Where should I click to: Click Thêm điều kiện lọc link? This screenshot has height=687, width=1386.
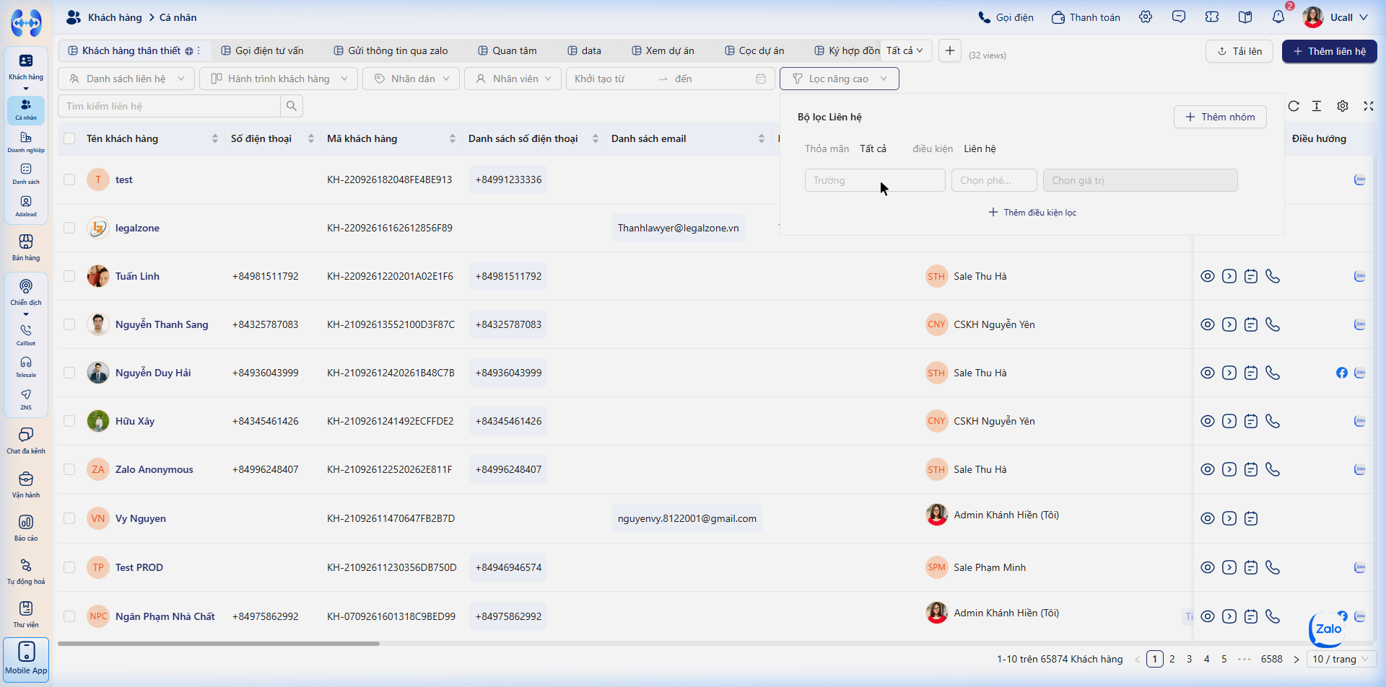tap(1032, 213)
